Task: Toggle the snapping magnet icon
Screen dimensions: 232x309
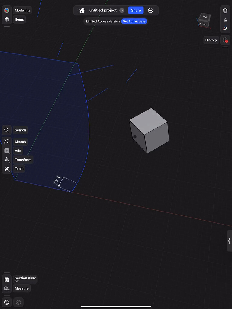Action: [225, 10]
